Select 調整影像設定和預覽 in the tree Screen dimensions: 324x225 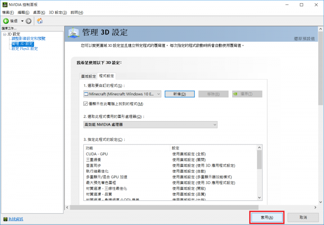click(28, 39)
